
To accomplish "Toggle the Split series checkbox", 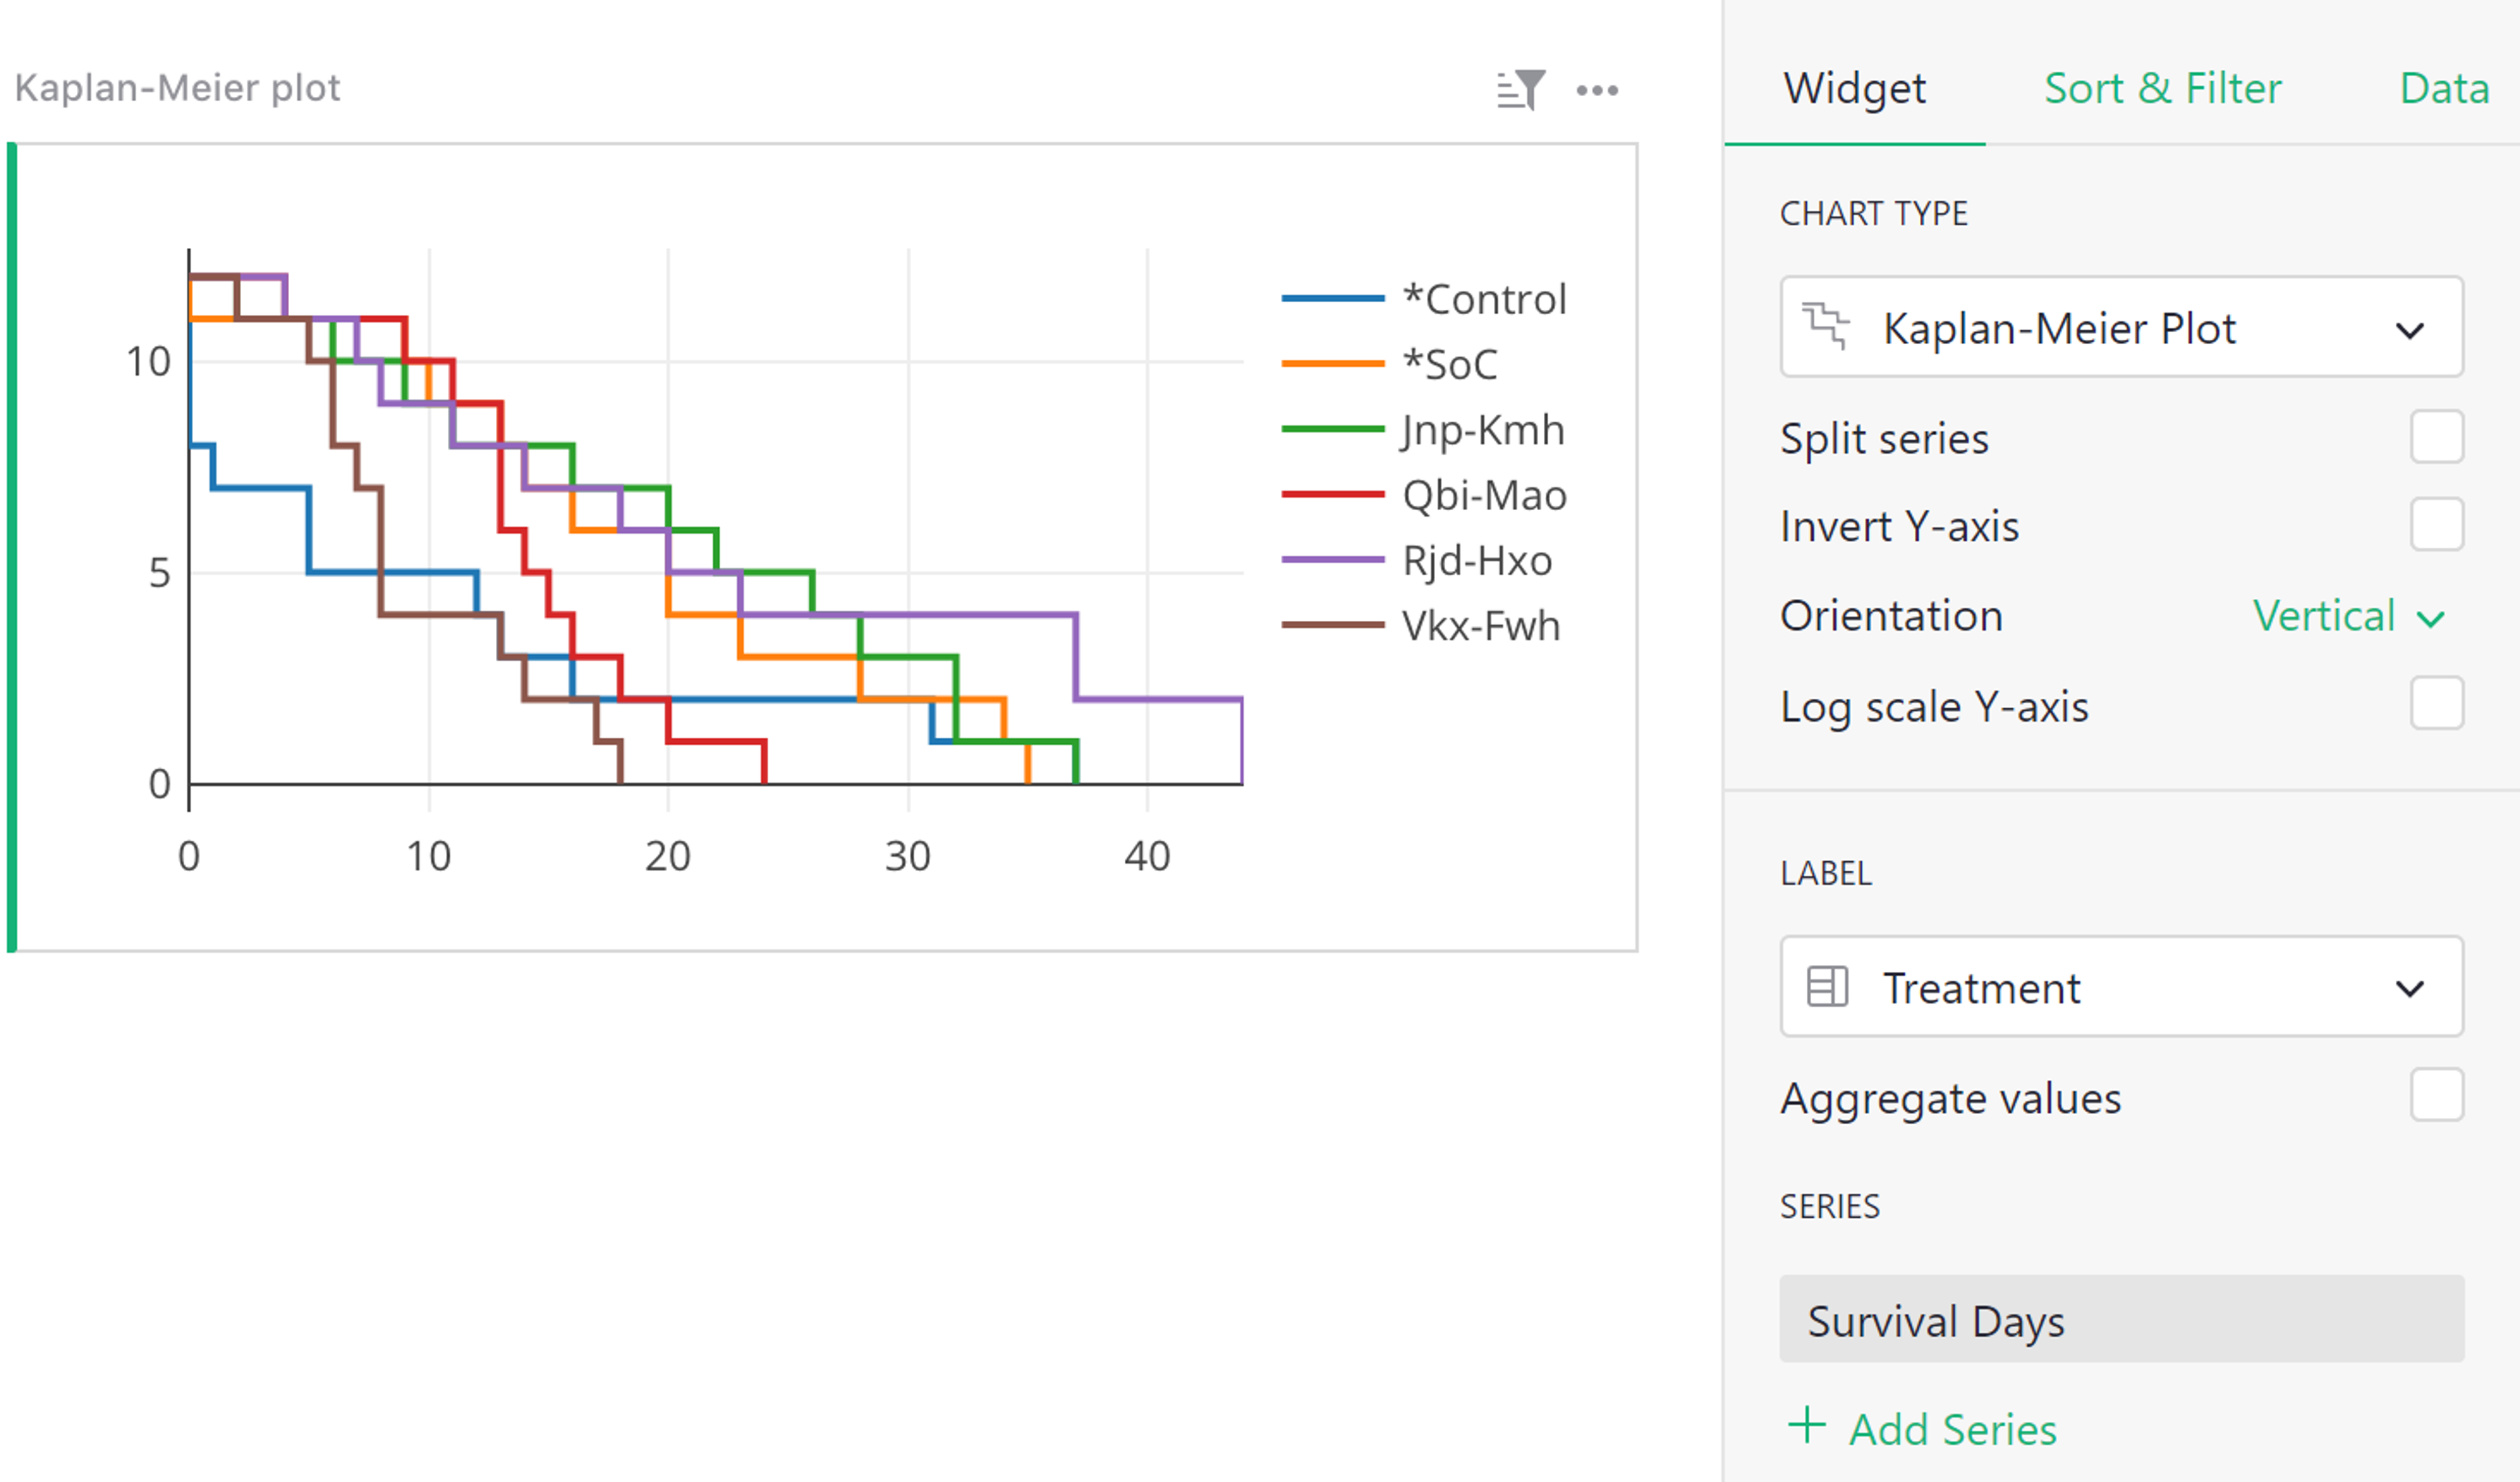I will click(x=2435, y=438).
